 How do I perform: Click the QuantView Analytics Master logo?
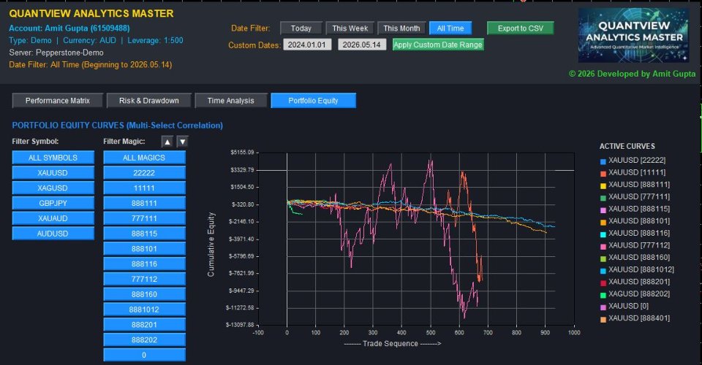coord(633,35)
